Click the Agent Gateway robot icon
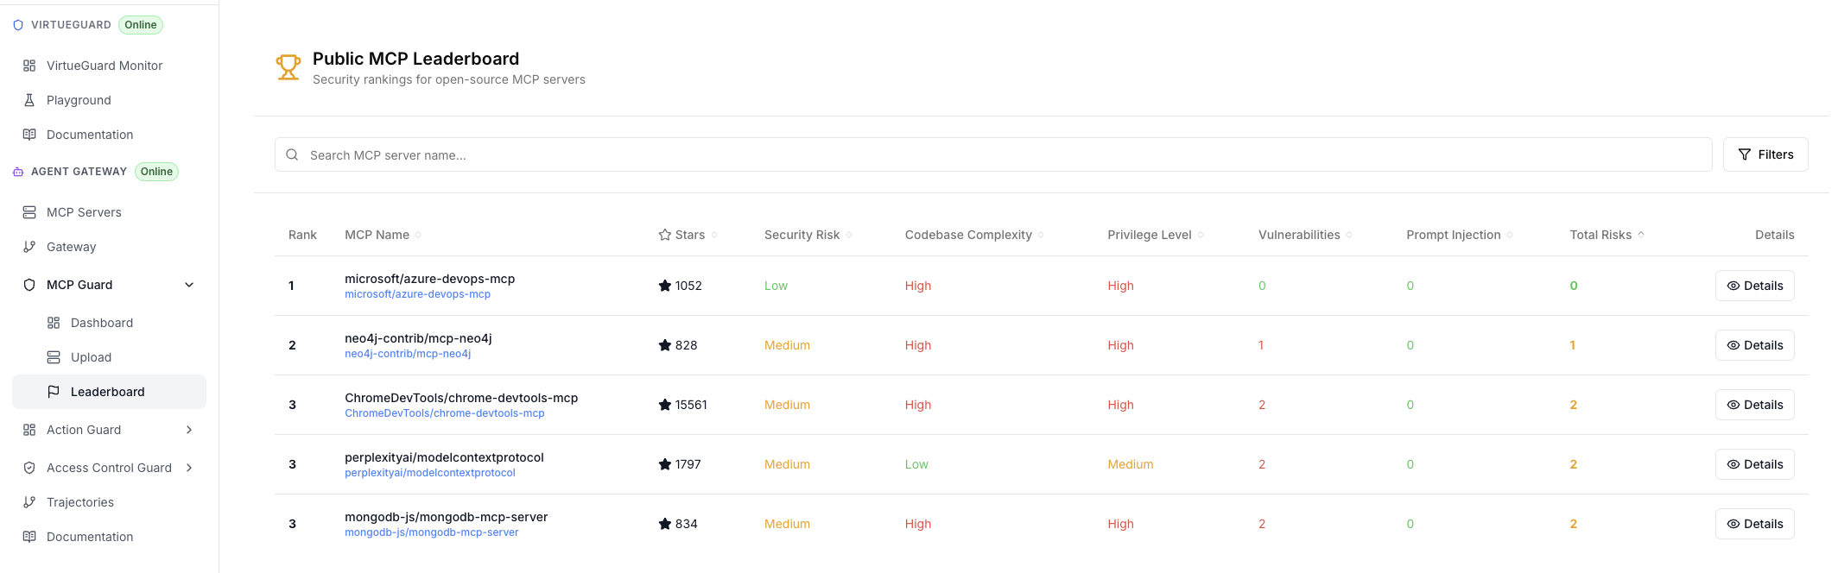 (x=18, y=172)
